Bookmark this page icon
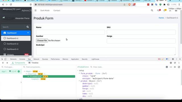The width and height of the screenshot is (182, 102). [x=31, y=5]
